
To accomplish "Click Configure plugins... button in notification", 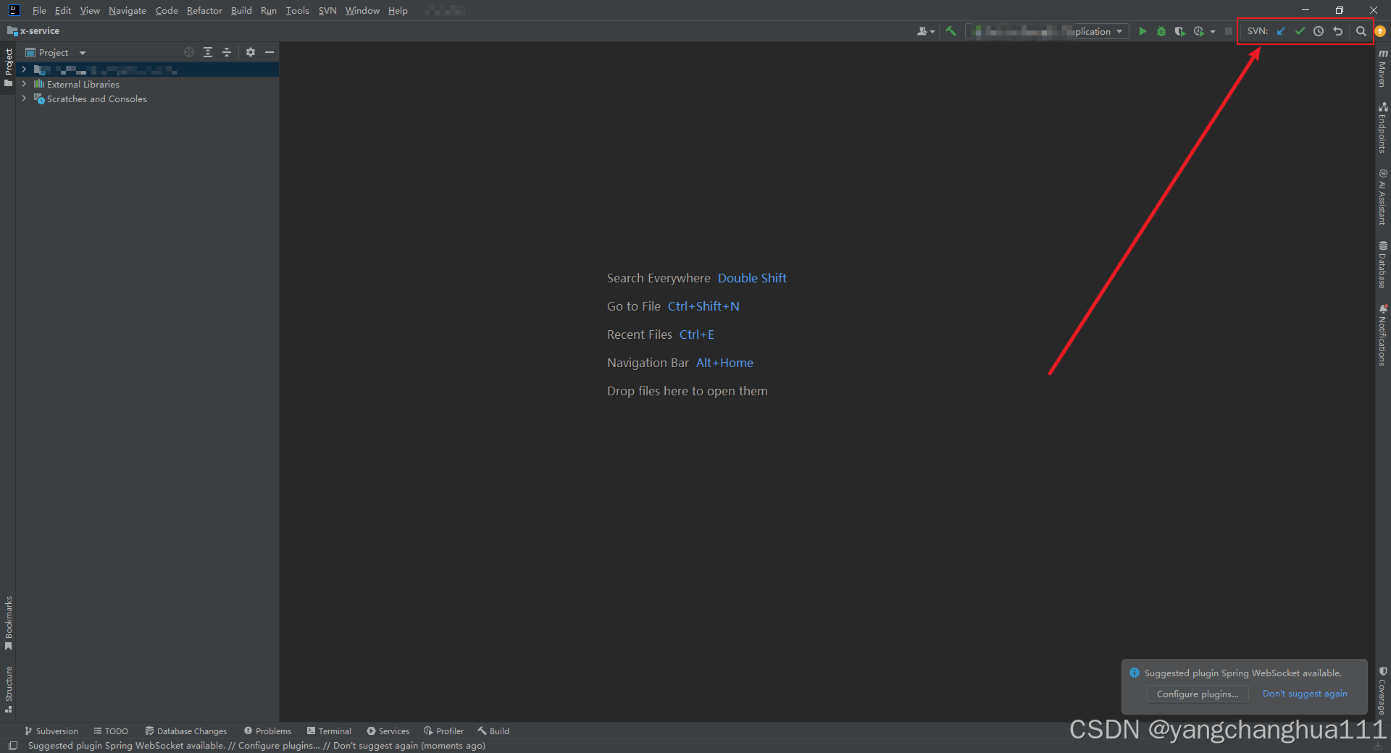I will [x=1198, y=694].
